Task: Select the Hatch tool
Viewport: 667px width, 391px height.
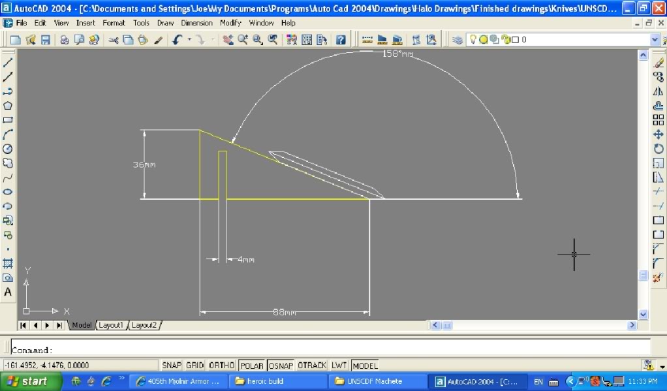Action: pyautogui.click(x=8, y=263)
